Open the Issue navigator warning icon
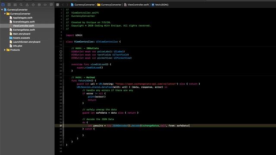The width and height of the screenshot is (276, 155). click(27, 5)
